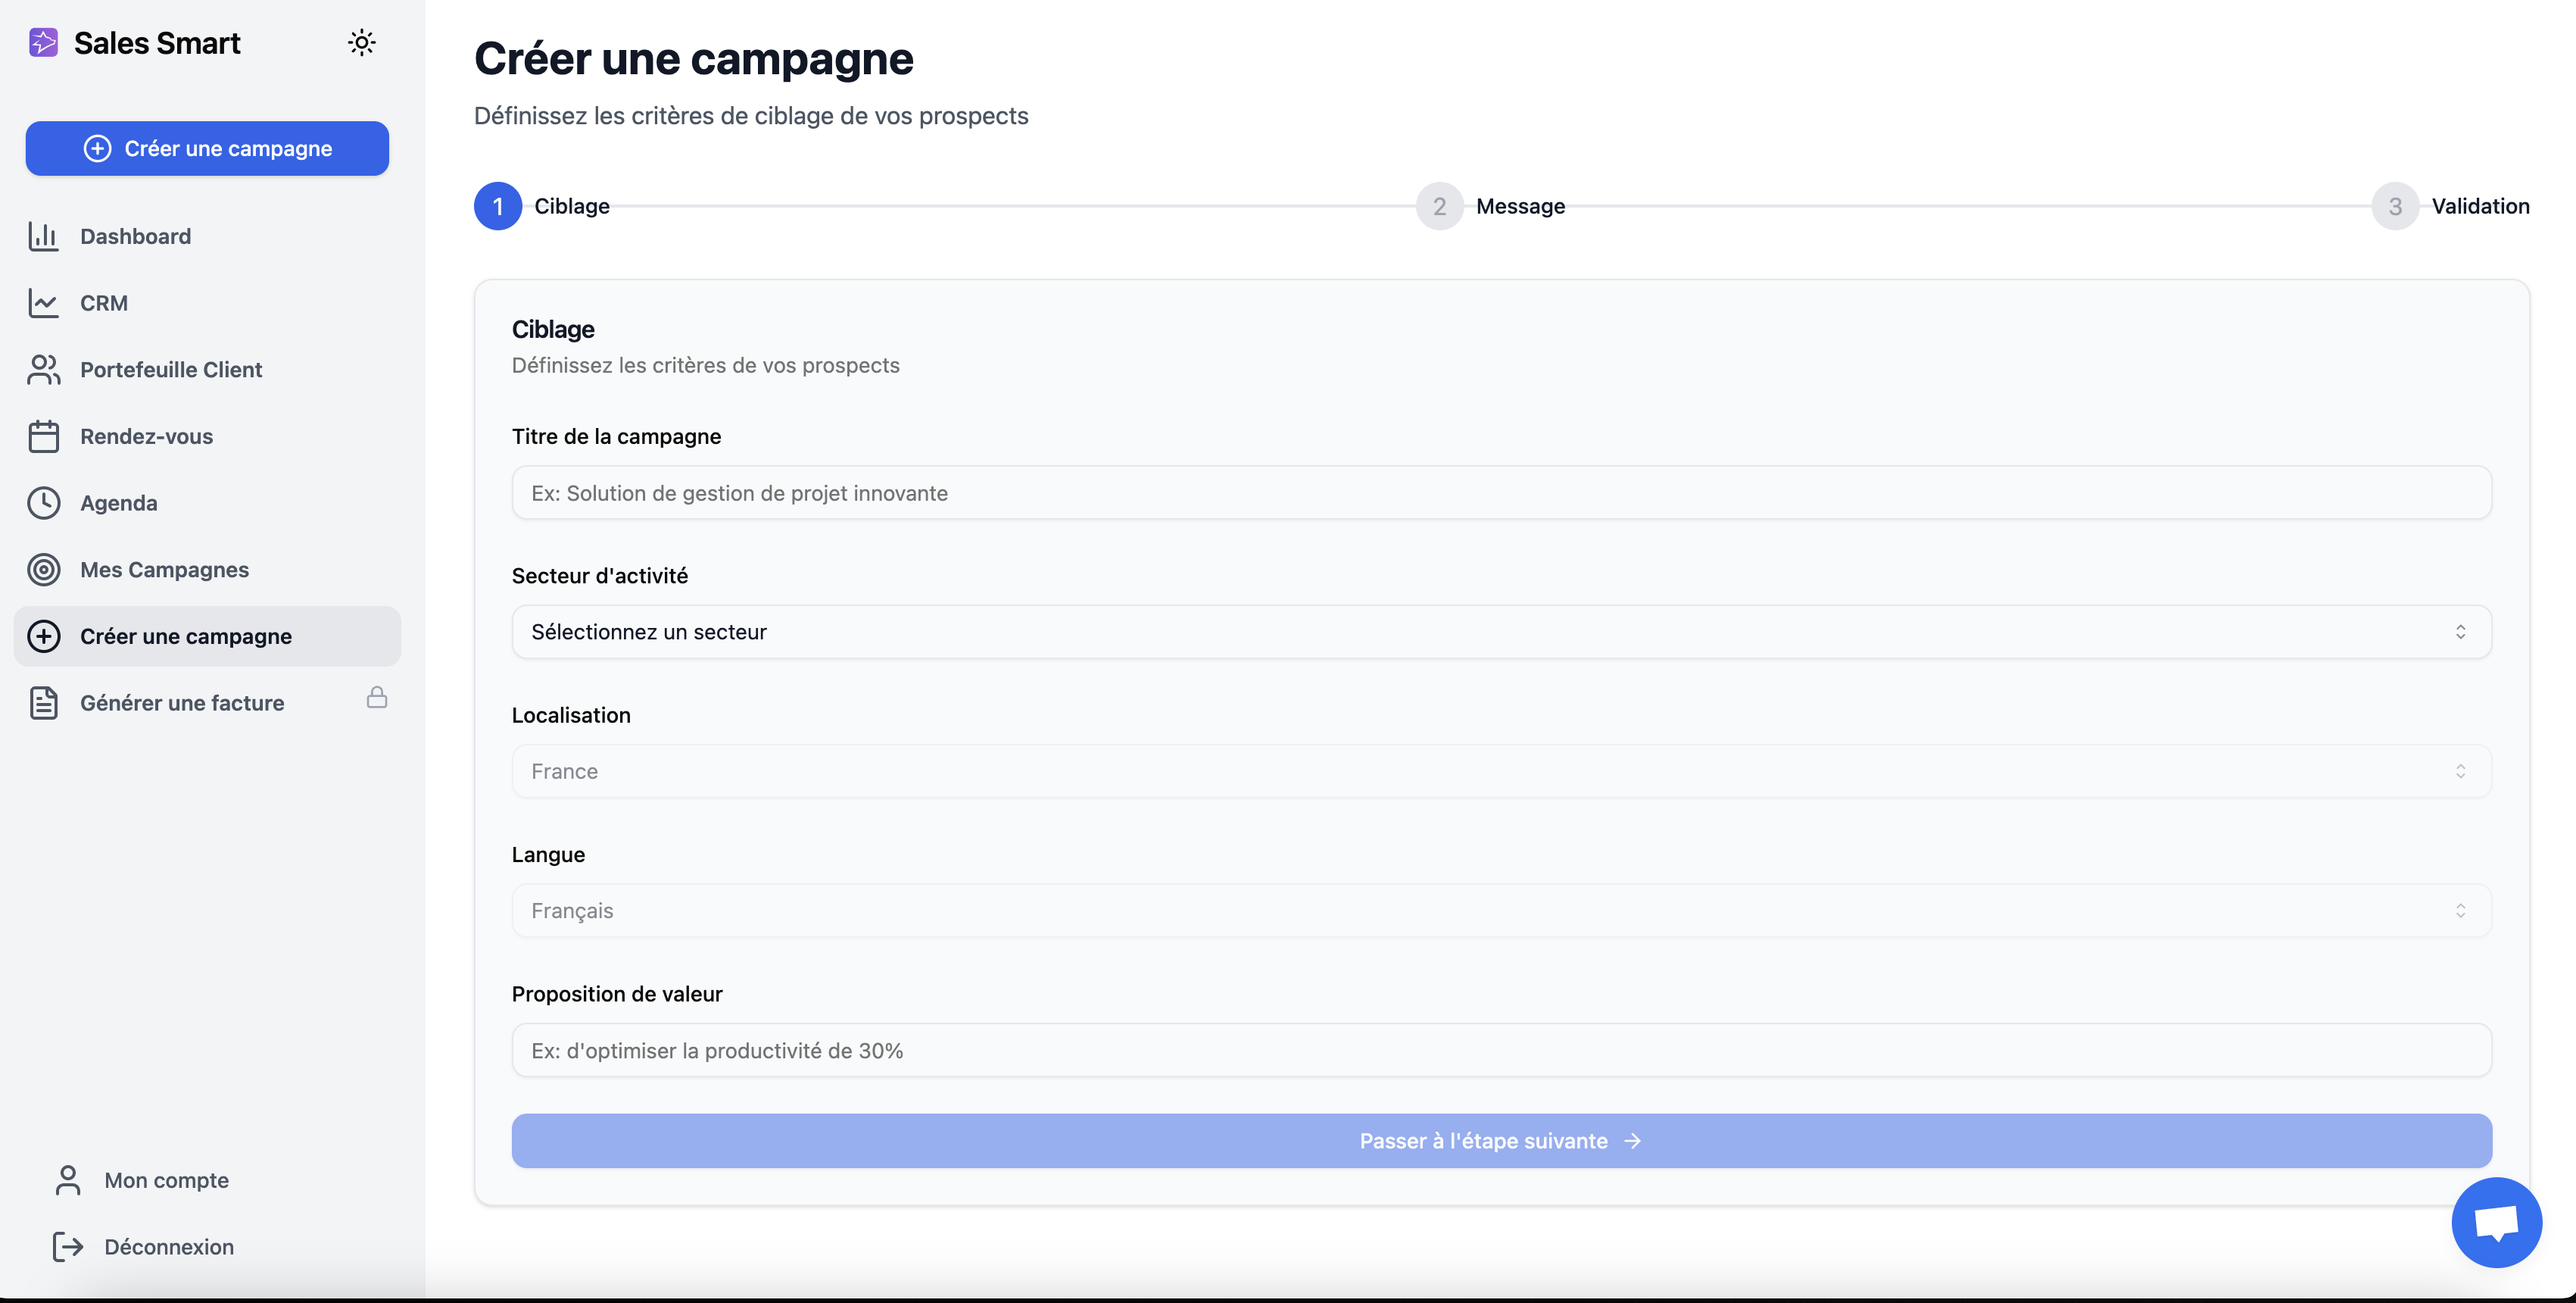2576x1303 pixels.
Task: Click the Sales Smart logo icon
Action: [x=43, y=42]
